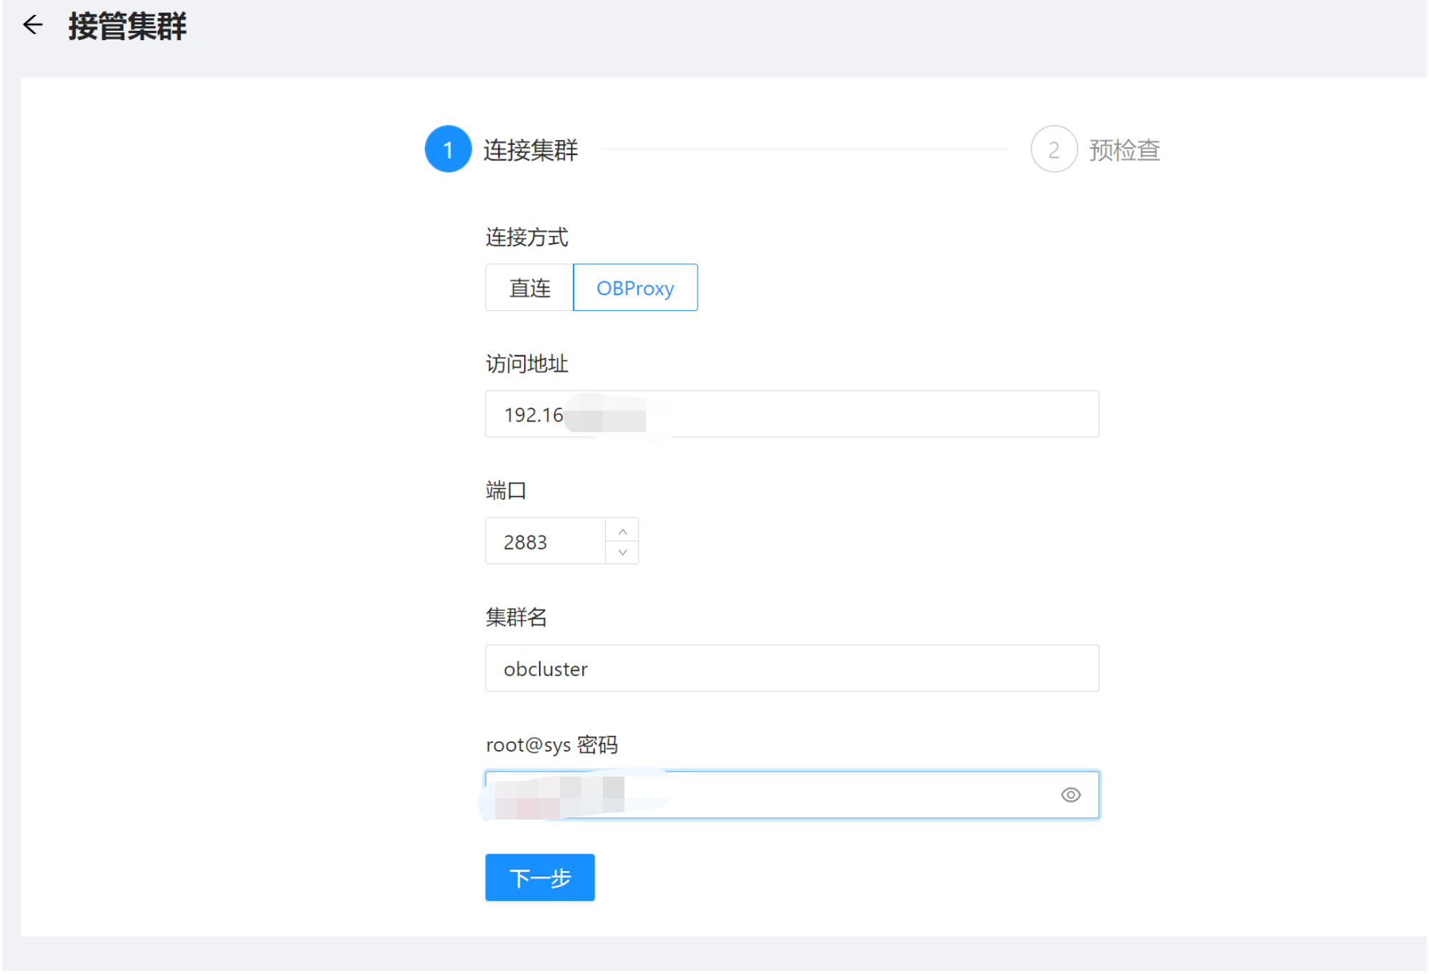
Task: Click the step 1 circle icon
Action: 448,149
